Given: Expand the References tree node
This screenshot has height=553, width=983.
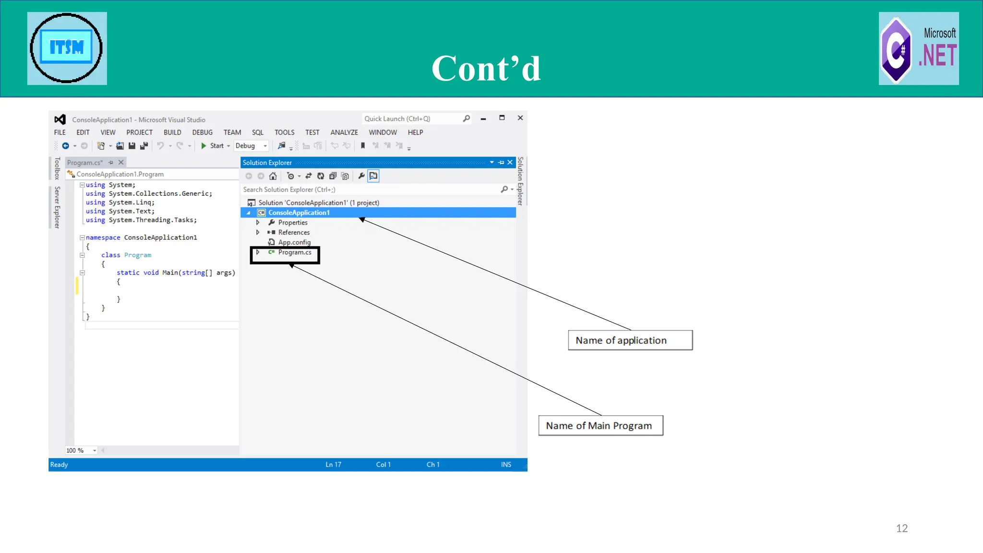Looking at the screenshot, I should coord(258,232).
